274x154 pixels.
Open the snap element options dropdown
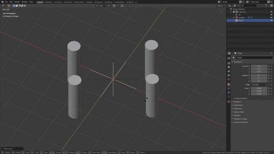coord(118,6)
